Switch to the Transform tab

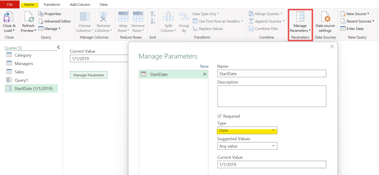[51, 4]
